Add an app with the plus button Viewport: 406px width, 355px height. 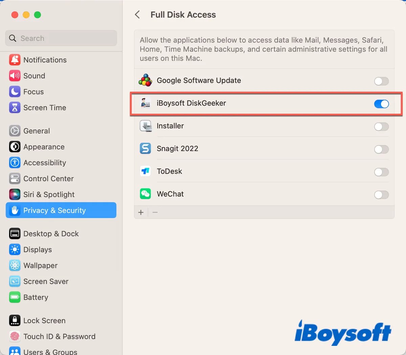point(141,212)
